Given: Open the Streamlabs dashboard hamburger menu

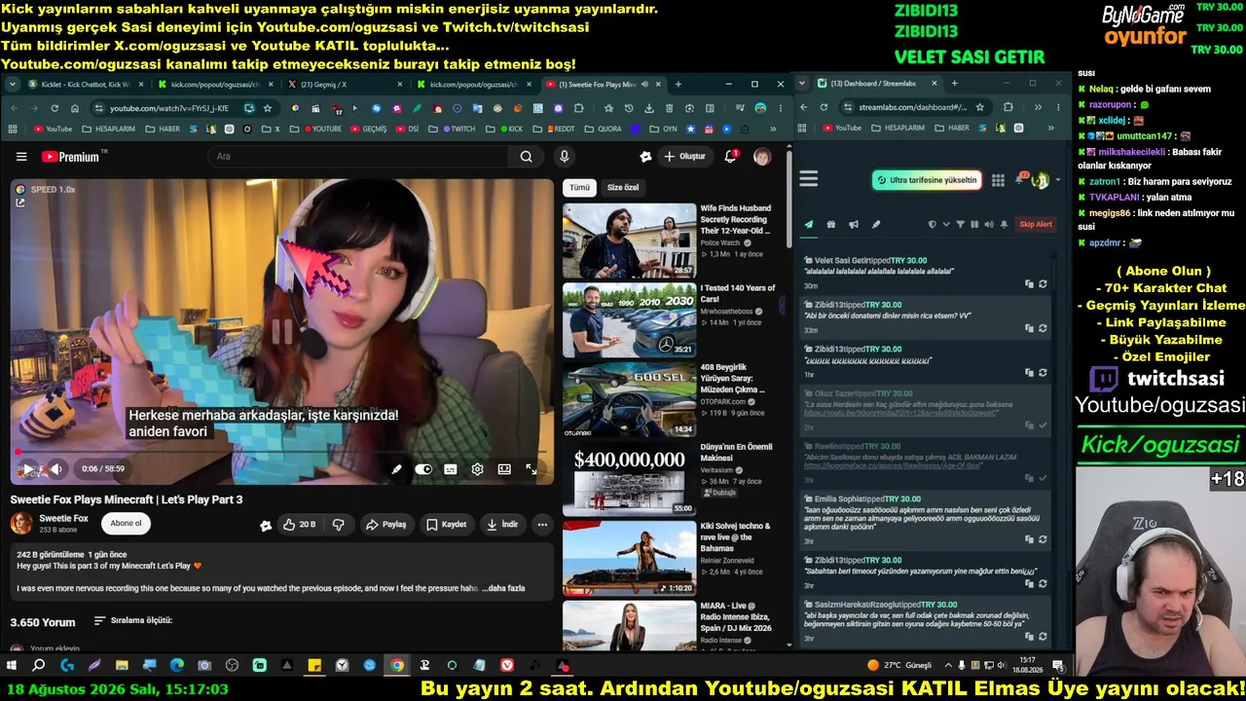Looking at the screenshot, I should [808, 178].
